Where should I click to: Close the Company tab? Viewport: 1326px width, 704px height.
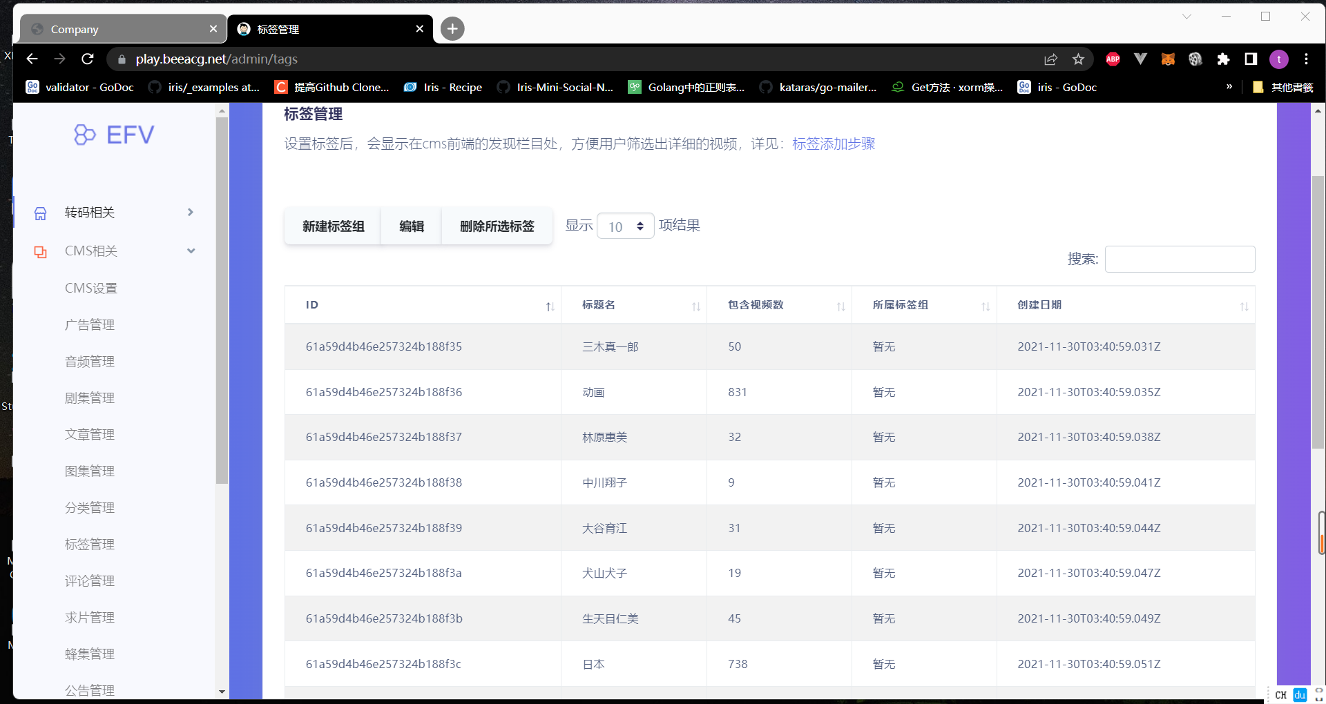pos(213,29)
